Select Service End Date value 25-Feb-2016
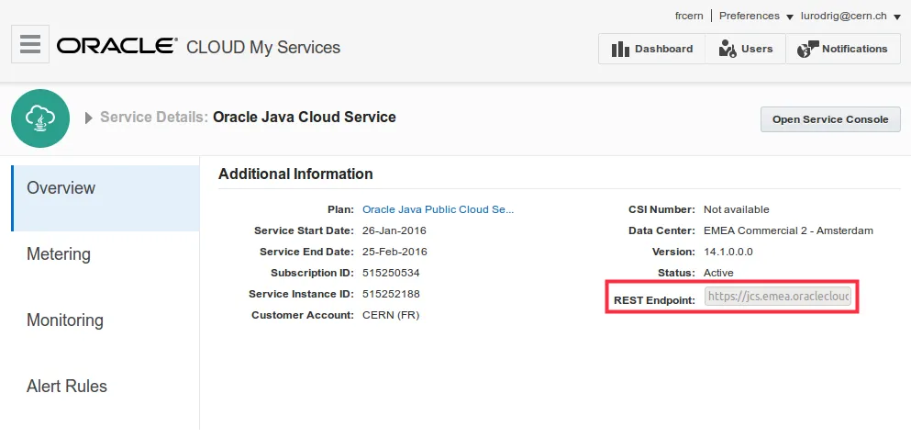 pos(395,252)
